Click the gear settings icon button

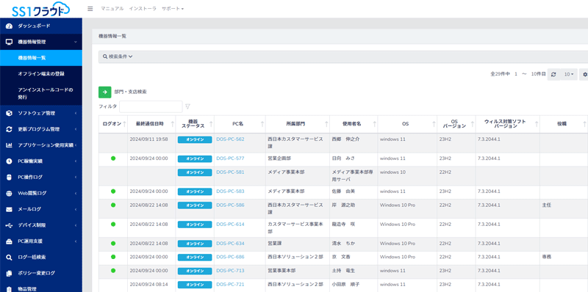584,75
